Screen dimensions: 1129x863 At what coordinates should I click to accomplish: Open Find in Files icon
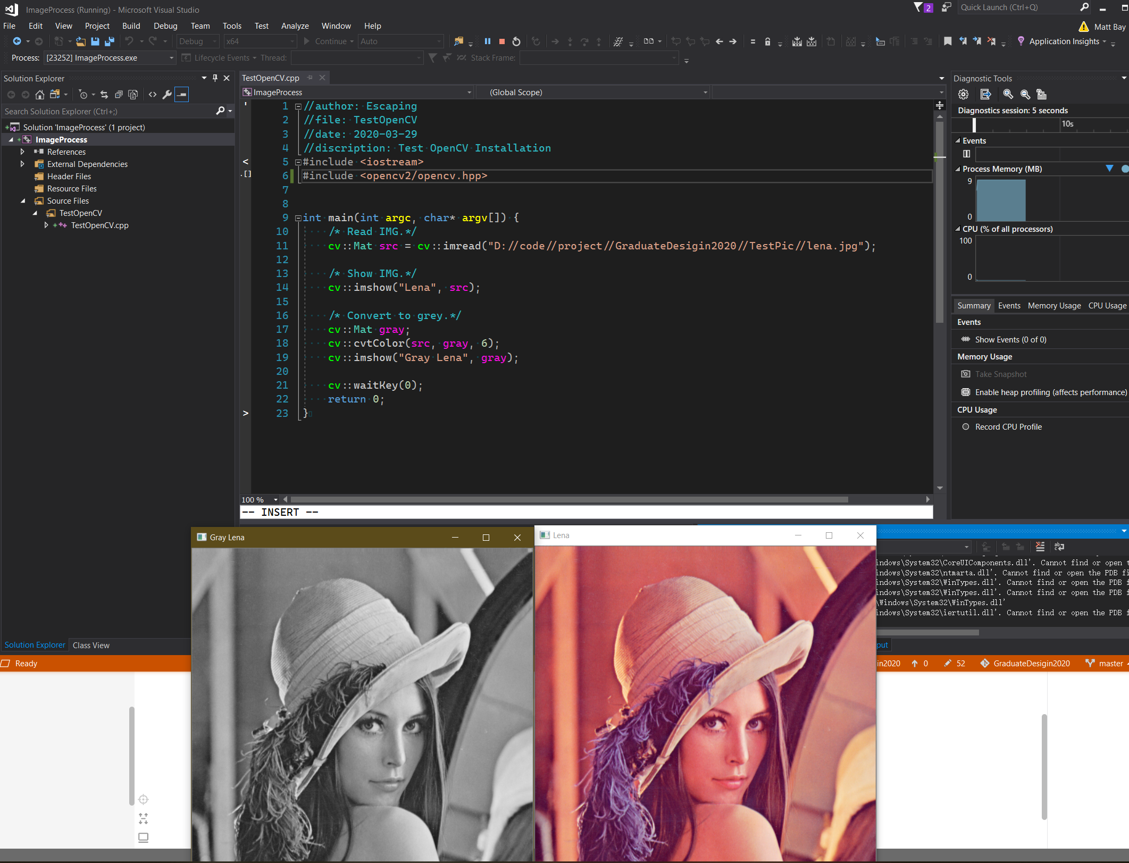458,41
